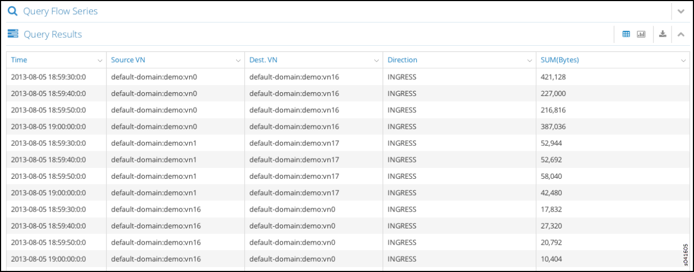Open the Dest. VN column dropdown
The height and width of the screenshot is (272, 694).
point(377,61)
